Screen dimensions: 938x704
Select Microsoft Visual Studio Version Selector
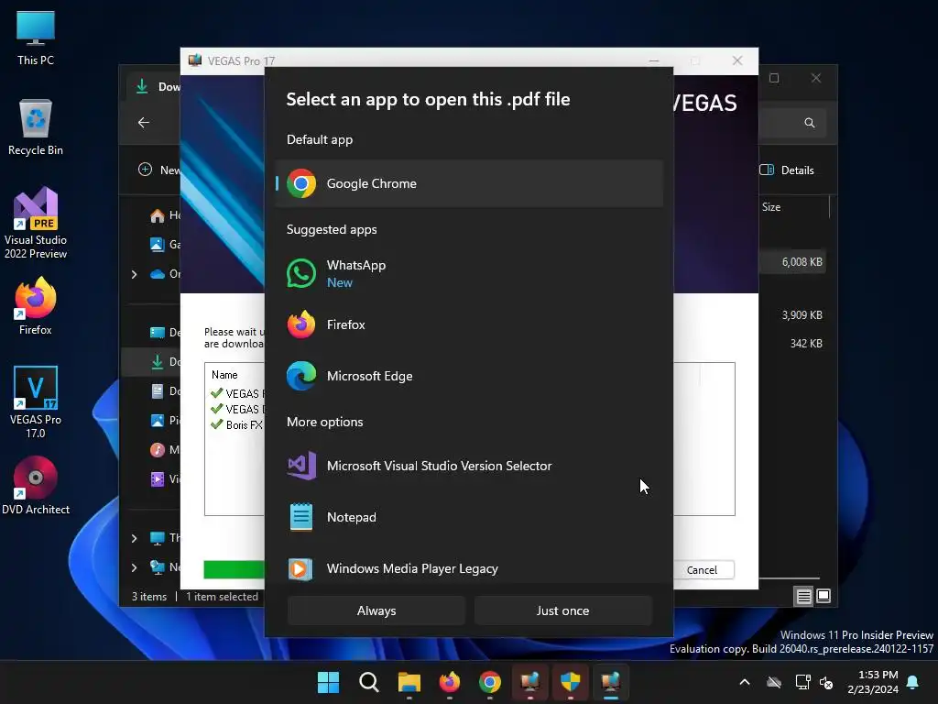(469, 466)
